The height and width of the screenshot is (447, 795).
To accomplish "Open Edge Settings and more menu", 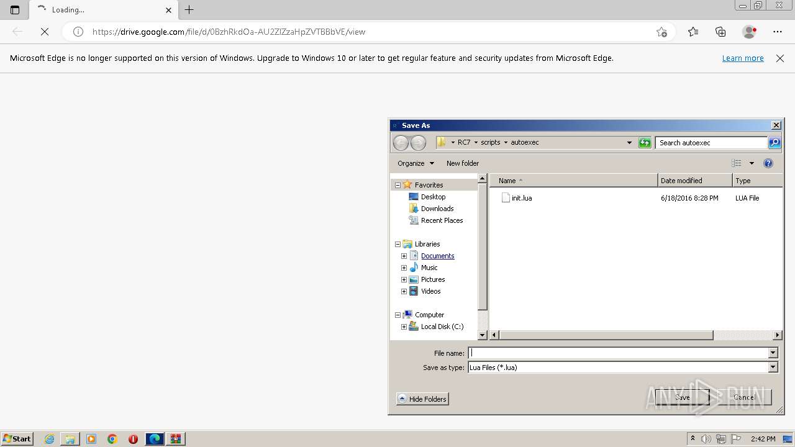I will coord(778,32).
